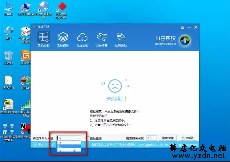
Task: Click the sad face illustration
Action: 115,86
